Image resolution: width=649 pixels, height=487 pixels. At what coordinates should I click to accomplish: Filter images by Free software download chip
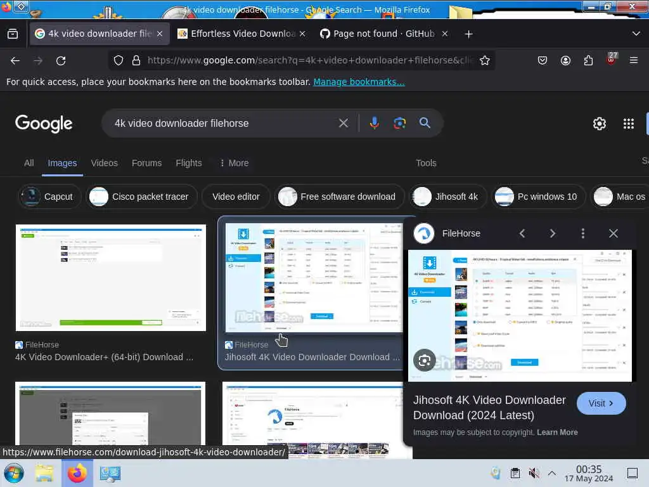point(340,197)
